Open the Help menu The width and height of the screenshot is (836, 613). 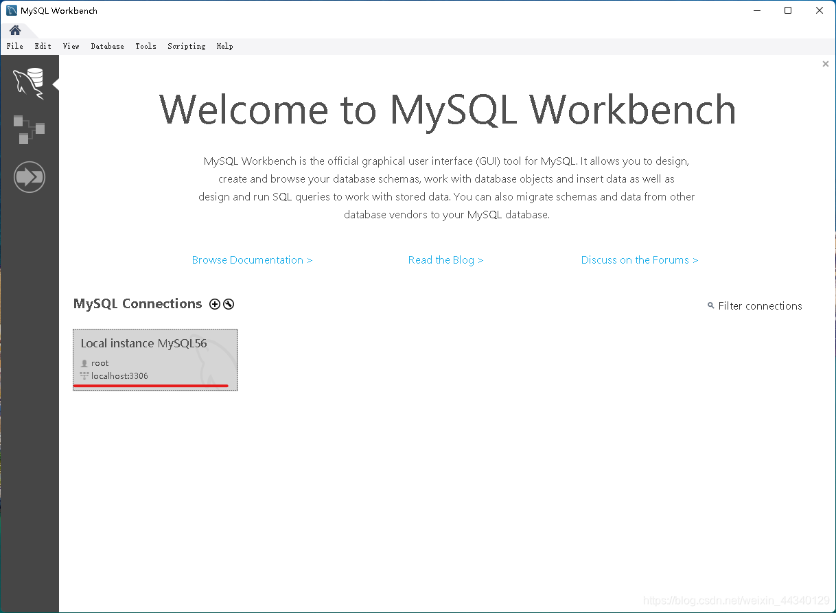pyautogui.click(x=224, y=46)
